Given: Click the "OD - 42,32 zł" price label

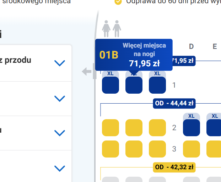Looking at the screenshot, I should 174,167.
